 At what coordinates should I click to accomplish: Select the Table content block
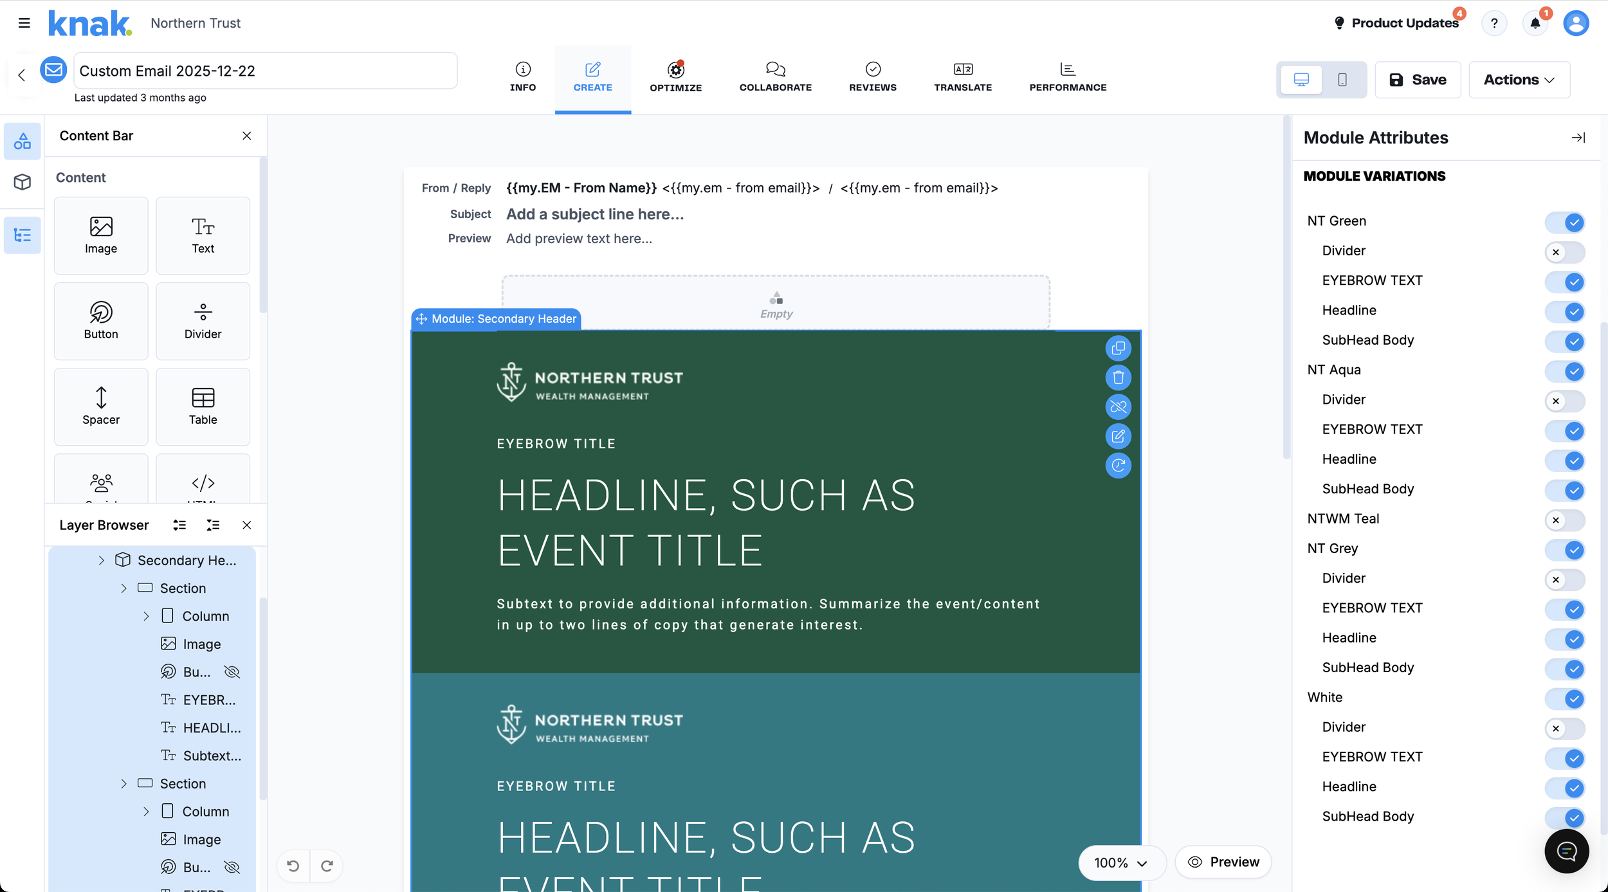click(x=203, y=406)
